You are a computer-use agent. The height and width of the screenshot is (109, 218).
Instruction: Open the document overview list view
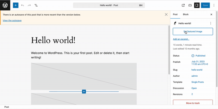pyautogui.click(x=36, y=5)
